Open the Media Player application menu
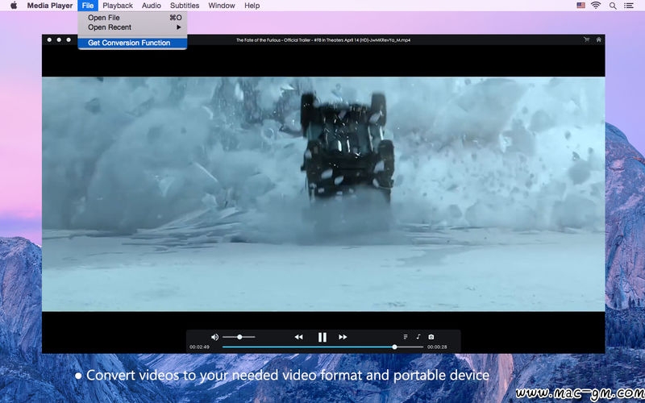645x403 pixels. click(x=50, y=6)
